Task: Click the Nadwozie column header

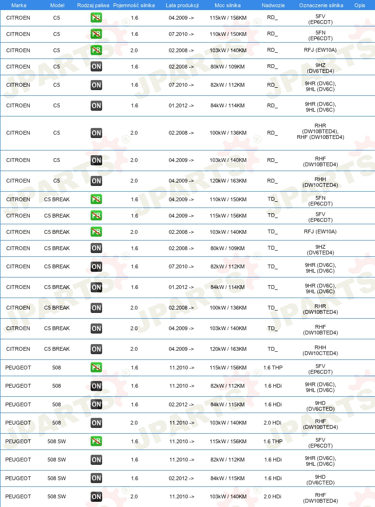Action: [x=273, y=5]
